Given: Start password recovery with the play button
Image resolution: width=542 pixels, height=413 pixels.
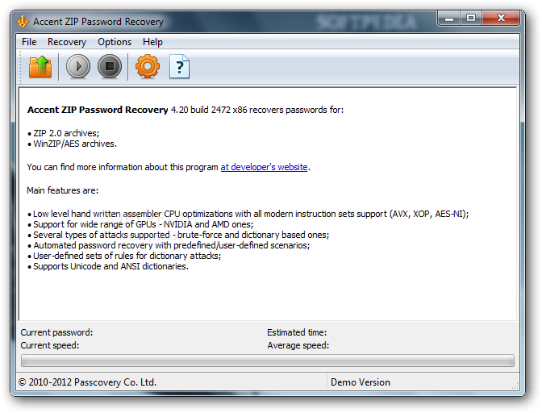Looking at the screenshot, I should pyautogui.click(x=78, y=66).
